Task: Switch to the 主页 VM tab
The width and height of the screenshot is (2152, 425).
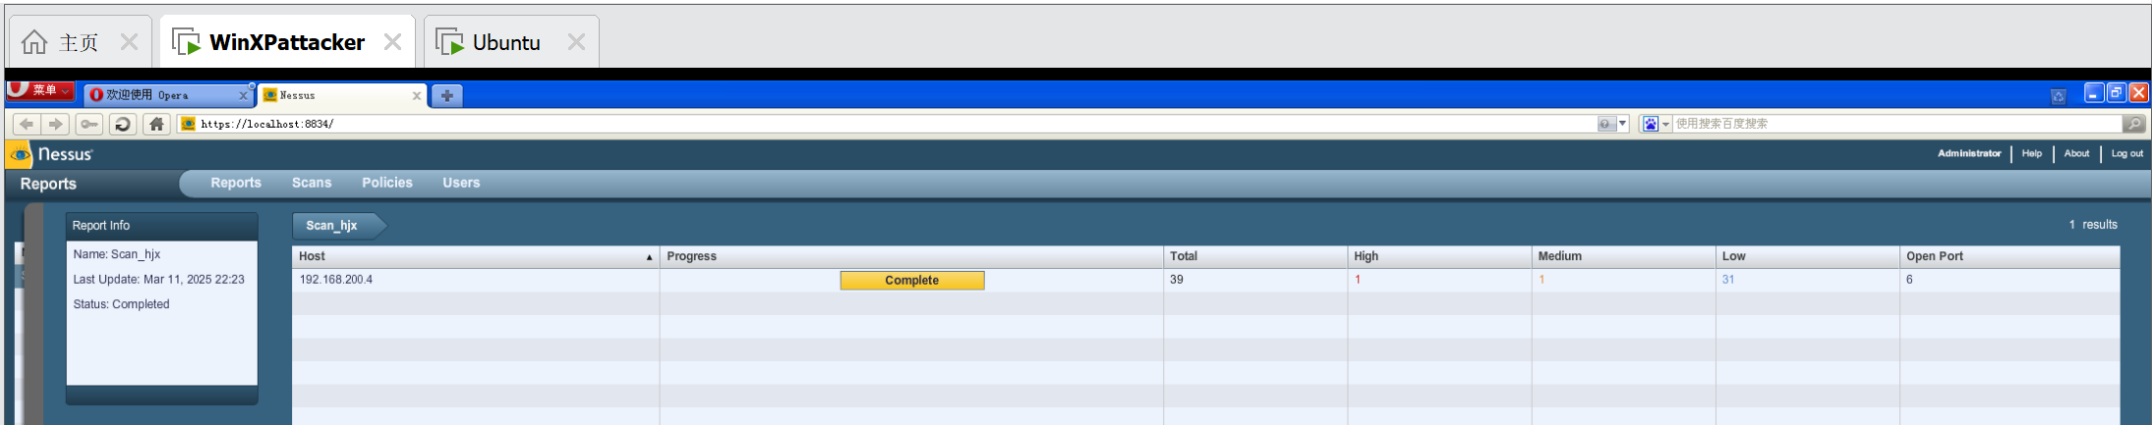Action: [x=79, y=42]
